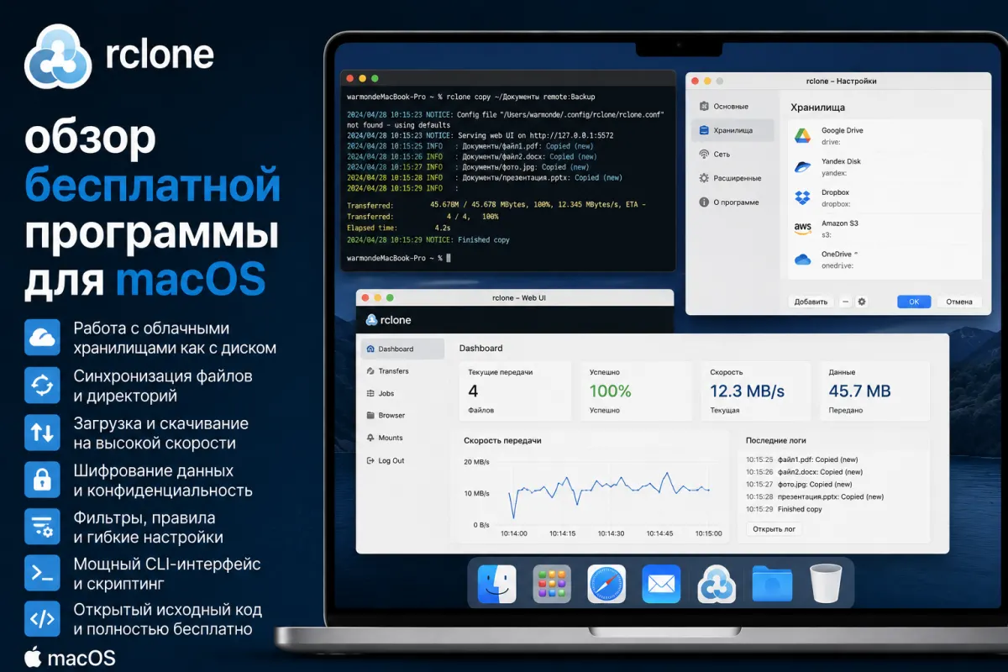Open the remote settings gear next to Добавить
This screenshot has width=1008, height=672.
point(861,302)
